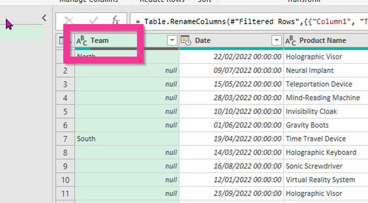The width and height of the screenshot is (368, 203).
Task: Click the Gravity Boots cell
Action: point(326,125)
